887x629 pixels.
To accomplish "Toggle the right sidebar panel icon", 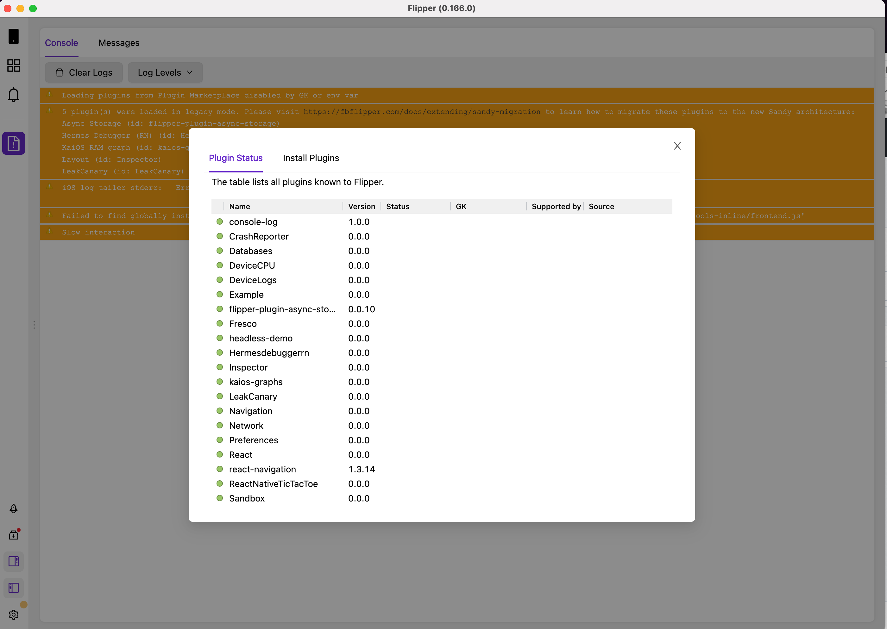I will tap(14, 561).
